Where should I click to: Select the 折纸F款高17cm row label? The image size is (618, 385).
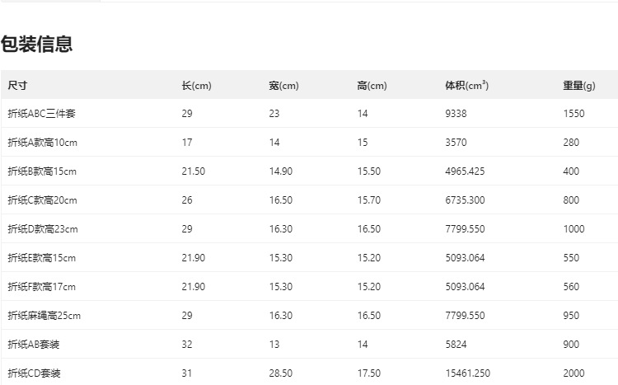(42, 287)
